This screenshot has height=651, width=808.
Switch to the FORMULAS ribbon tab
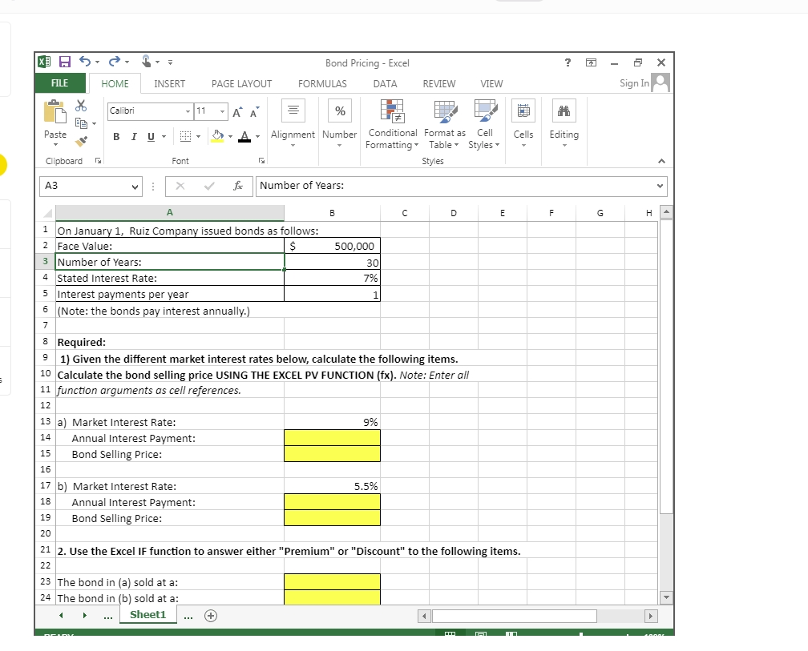(x=322, y=83)
